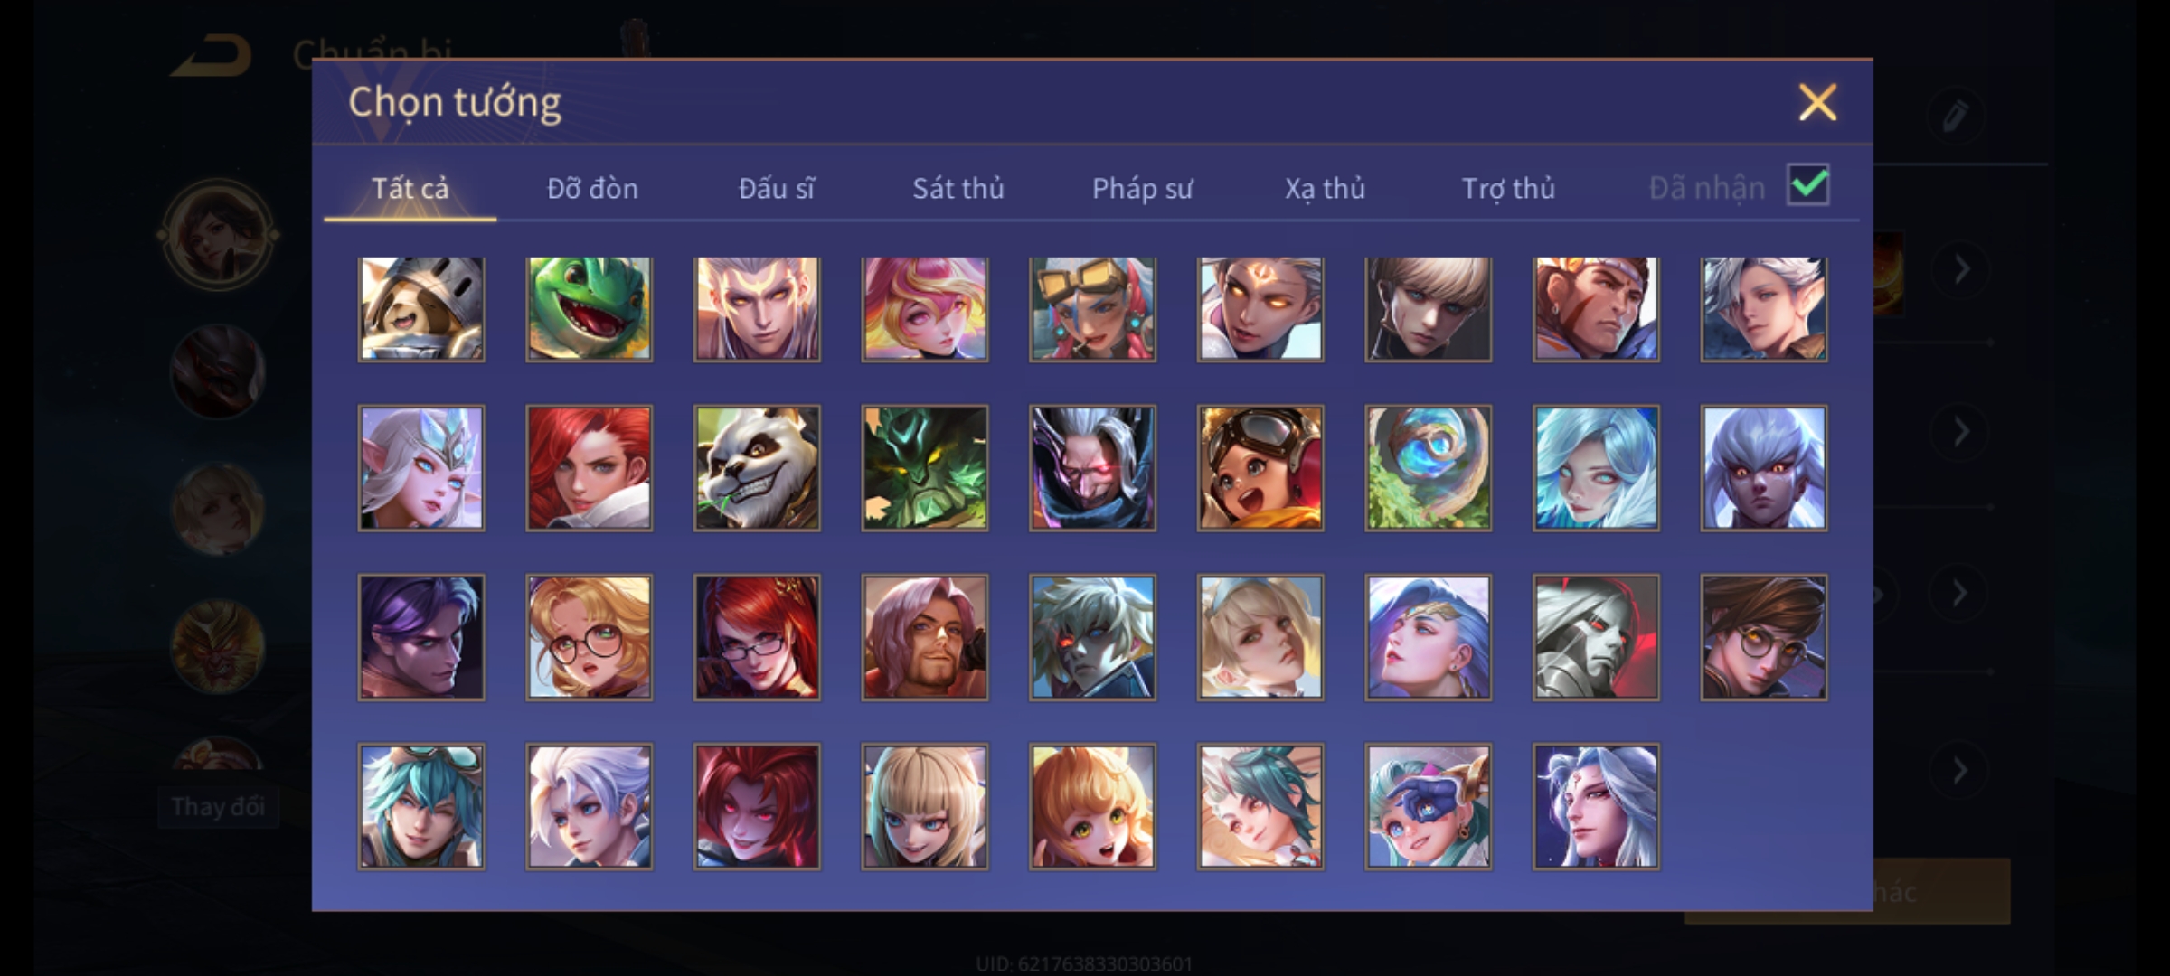The height and width of the screenshot is (976, 2170).
Task: Show the Pháp sư hero category
Action: (1142, 188)
